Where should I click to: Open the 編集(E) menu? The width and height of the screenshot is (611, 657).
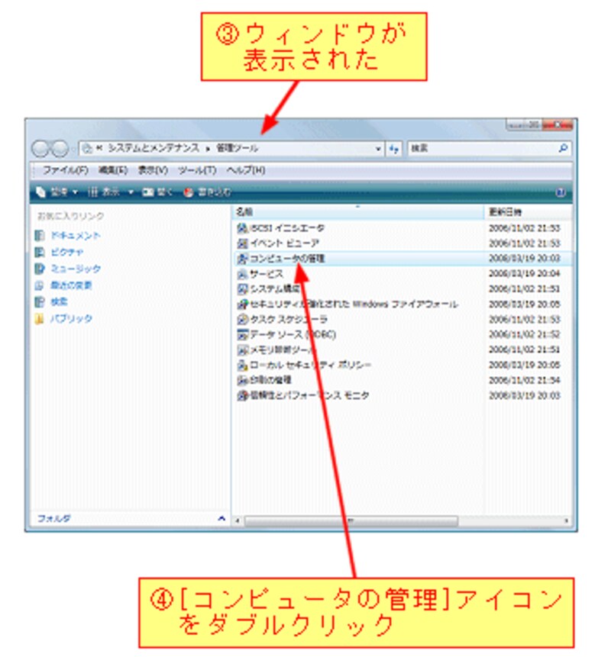click(113, 170)
